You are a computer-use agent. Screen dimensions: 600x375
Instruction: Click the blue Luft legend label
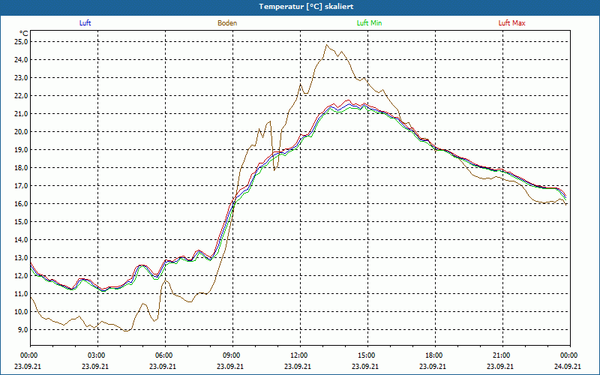click(85, 23)
